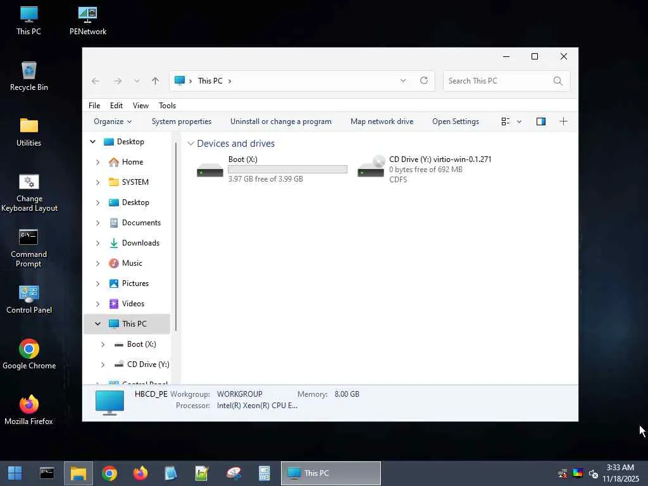
Task: Open the File menu
Action: (94, 106)
